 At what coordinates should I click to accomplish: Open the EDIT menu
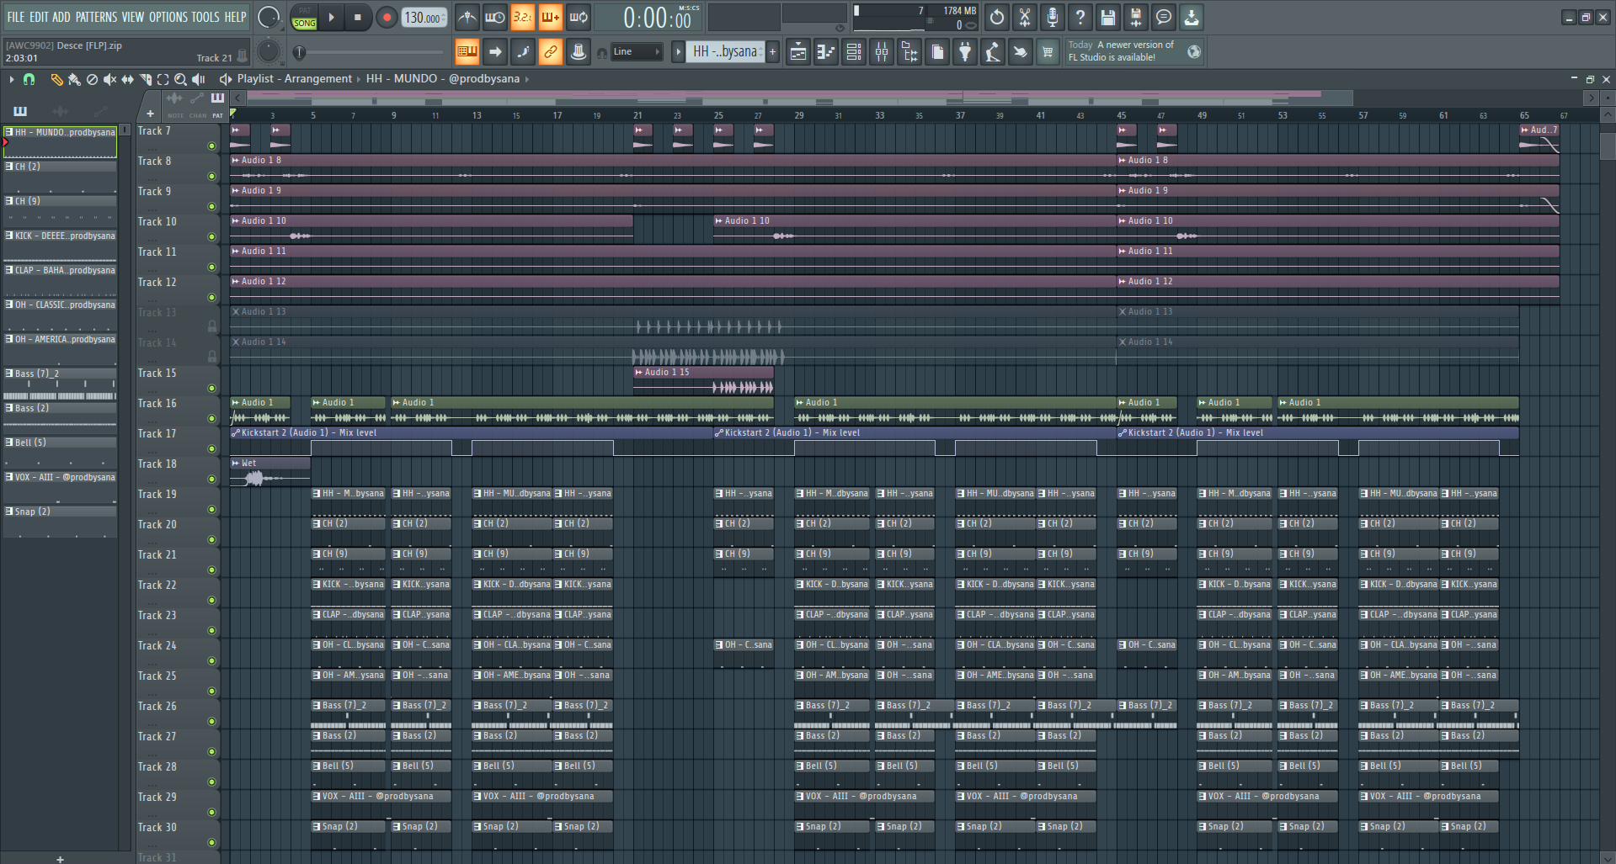(x=39, y=17)
